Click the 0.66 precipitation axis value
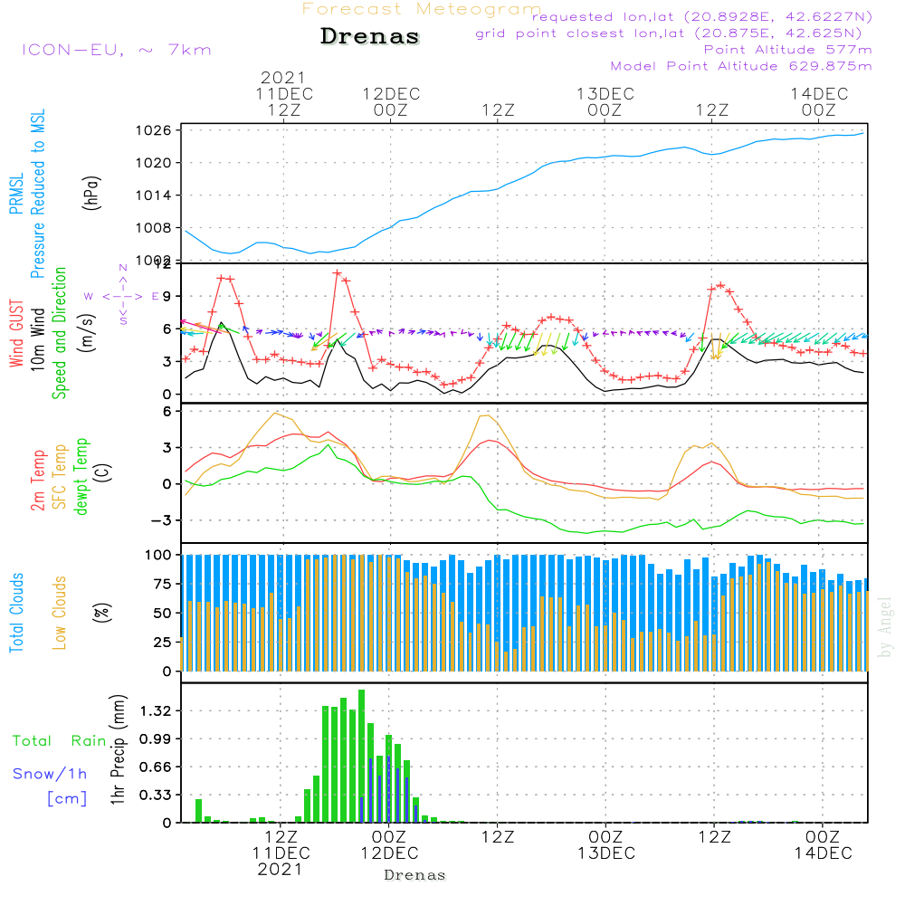The image size is (905, 905). [156, 767]
